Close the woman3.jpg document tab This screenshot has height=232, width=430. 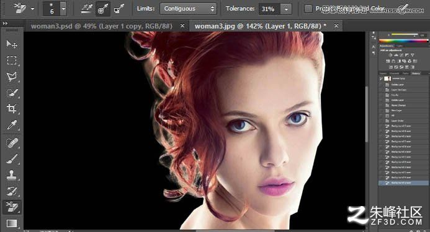point(336,26)
